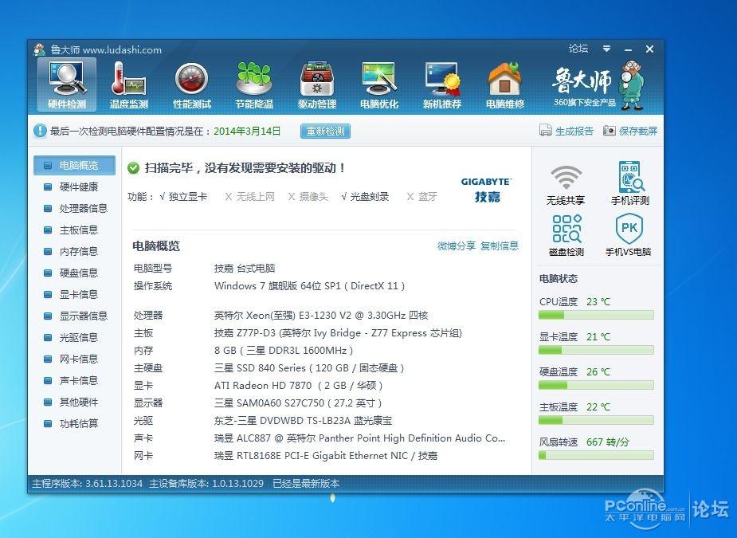This screenshot has width=737, height=538.
Task: Open the title bar dropdown menu arrow
Action: [x=607, y=49]
